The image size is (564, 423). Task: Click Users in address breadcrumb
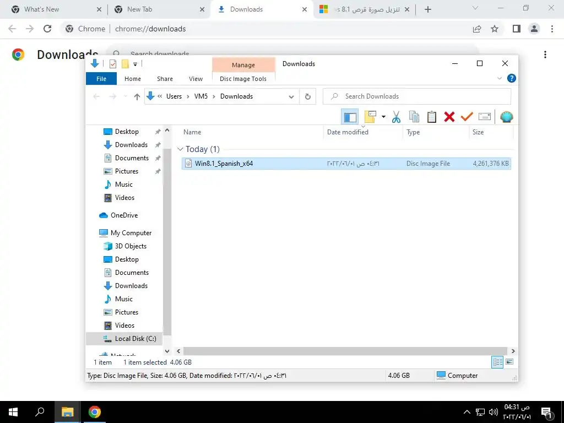coord(174,96)
